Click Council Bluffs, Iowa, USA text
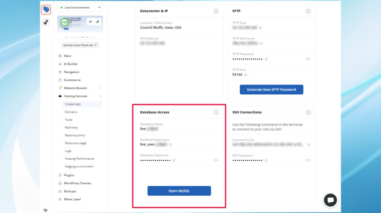 [x=161, y=28]
